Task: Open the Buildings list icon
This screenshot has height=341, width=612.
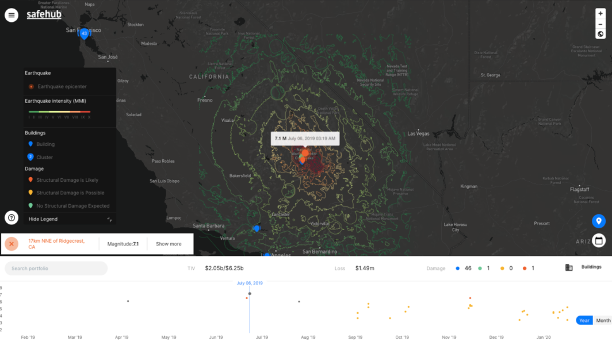Action: 569,267
